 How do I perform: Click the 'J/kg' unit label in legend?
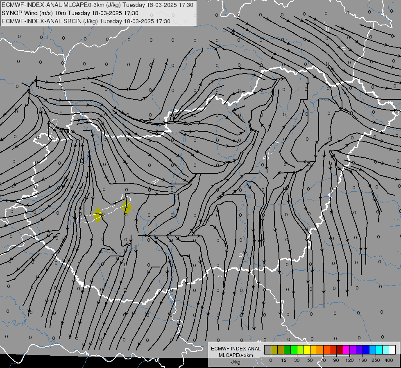236,362
